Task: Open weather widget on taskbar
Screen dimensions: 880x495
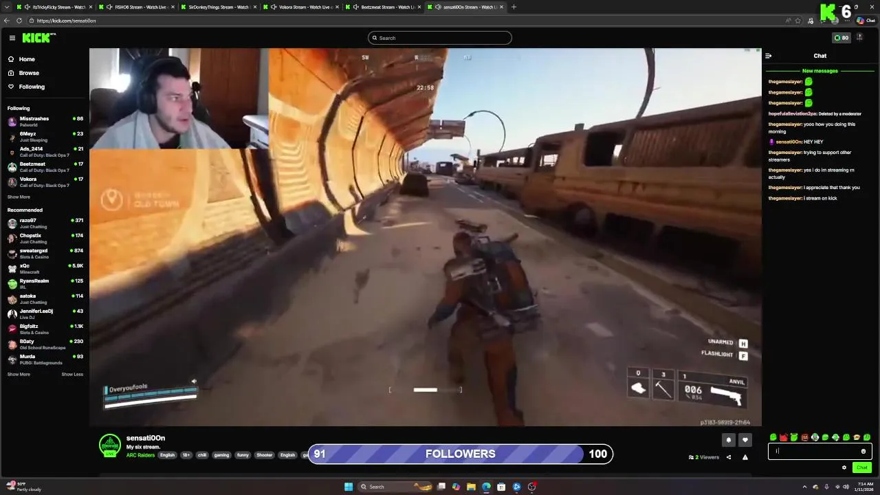Action: point(23,487)
